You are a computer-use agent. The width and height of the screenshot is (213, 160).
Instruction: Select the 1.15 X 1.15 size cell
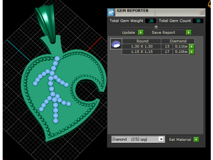[x=142, y=52]
